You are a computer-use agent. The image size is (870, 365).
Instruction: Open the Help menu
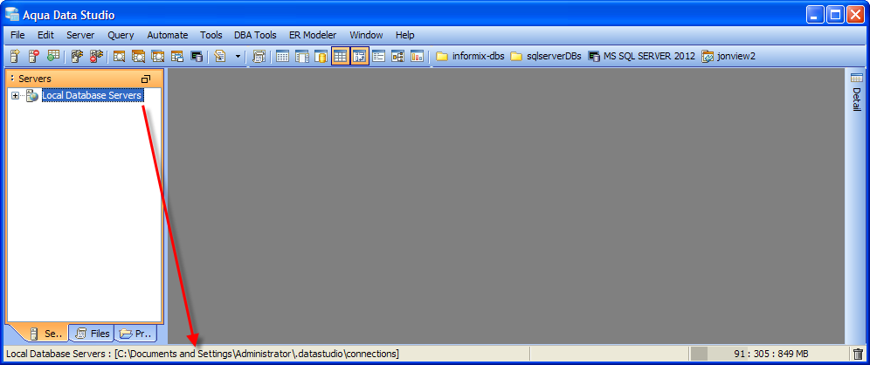click(405, 35)
